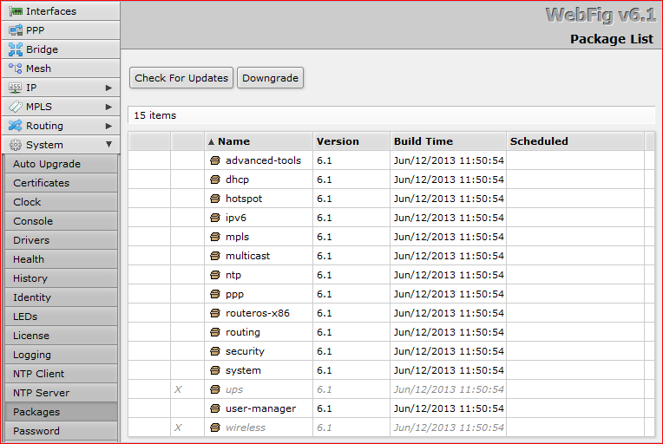The width and height of the screenshot is (663, 444).
Task: Open the History page
Action: tap(62, 278)
